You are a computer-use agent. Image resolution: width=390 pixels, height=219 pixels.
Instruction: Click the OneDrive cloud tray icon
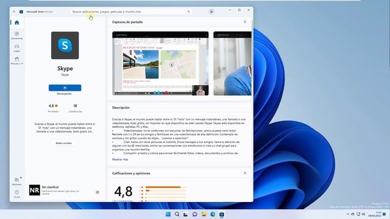(353, 214)
